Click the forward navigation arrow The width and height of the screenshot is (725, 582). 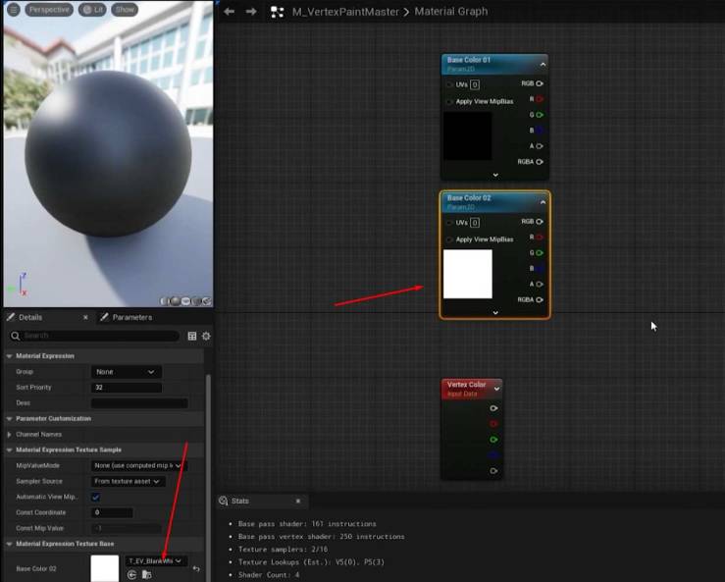click(x=251, y=12)
